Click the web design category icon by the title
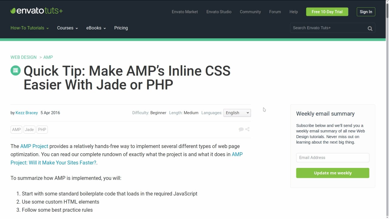 point(15,71)
